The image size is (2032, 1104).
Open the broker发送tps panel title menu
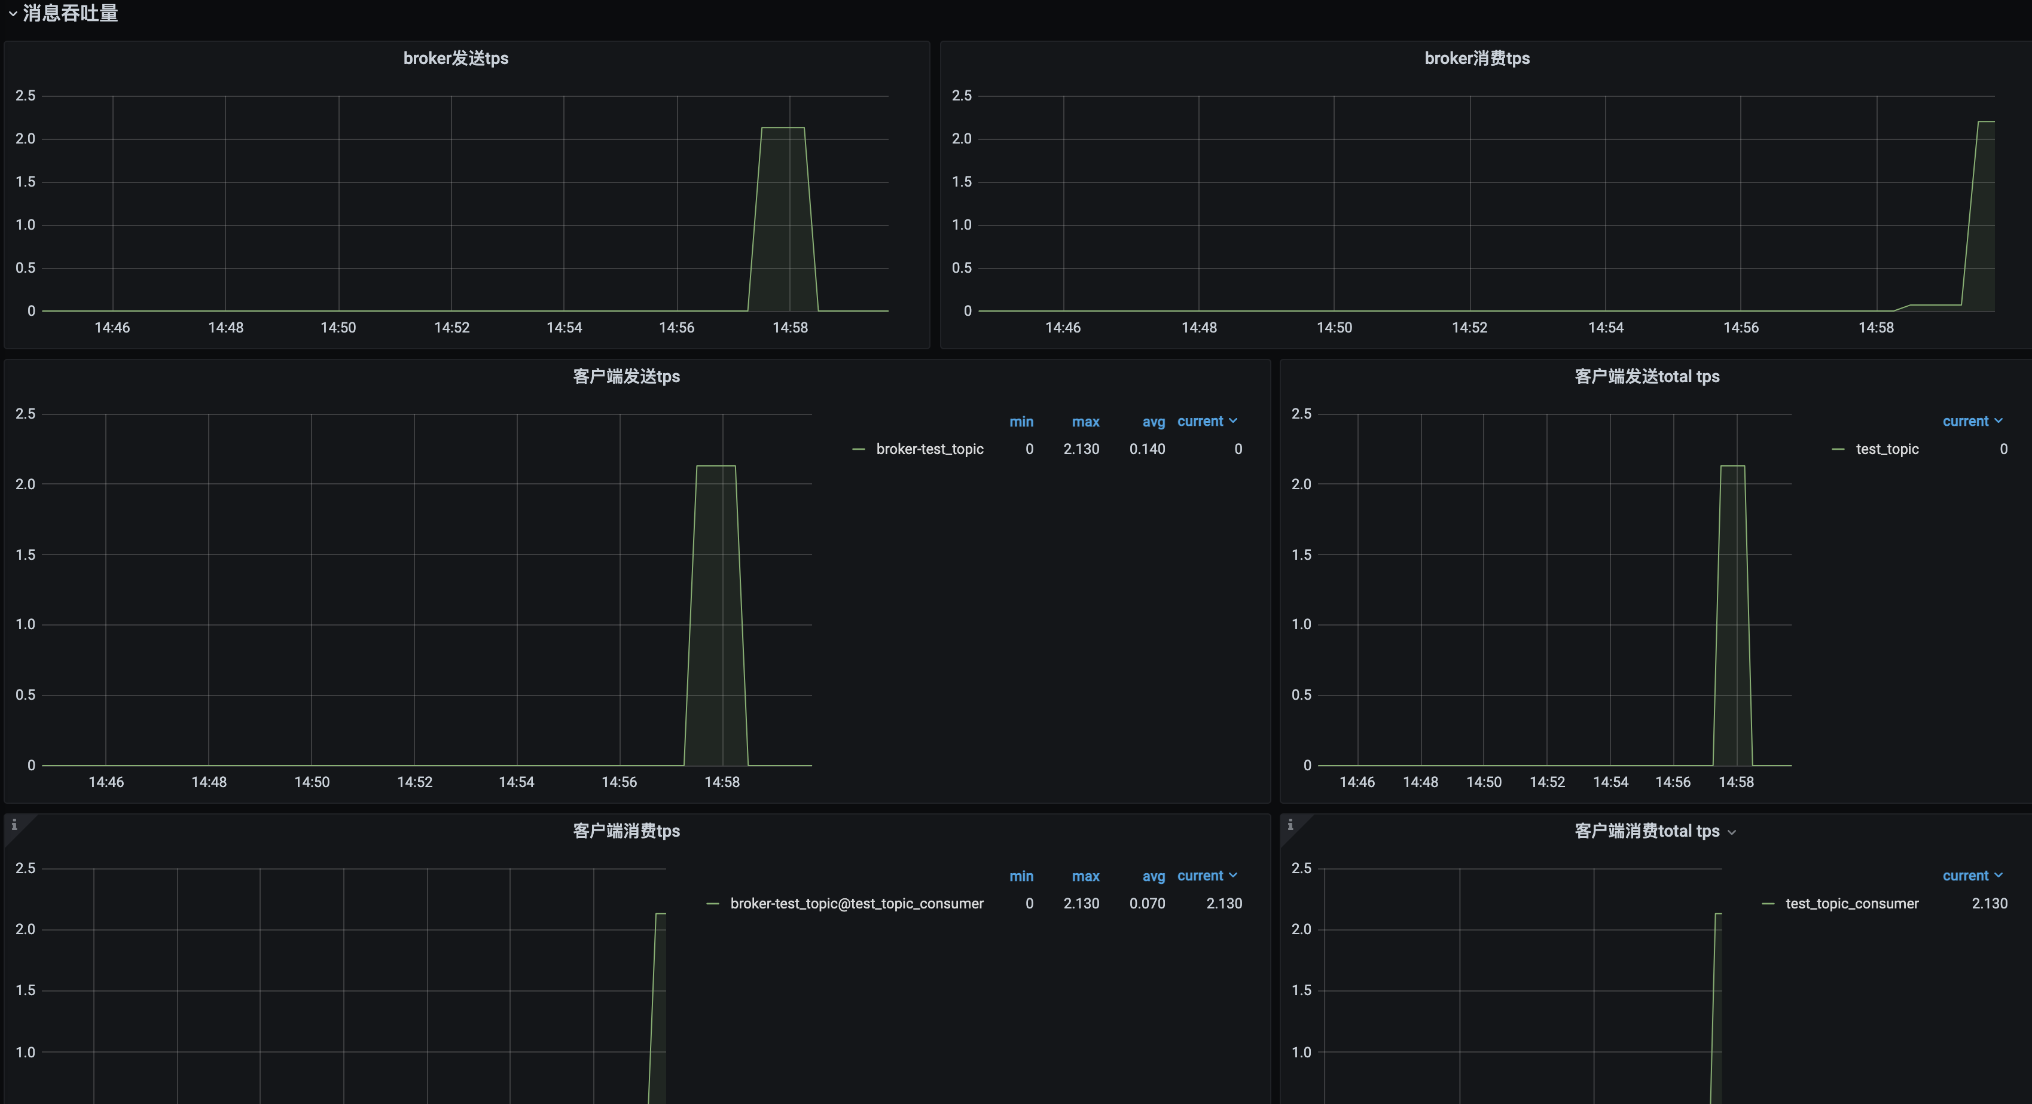(x=456, y=59)
